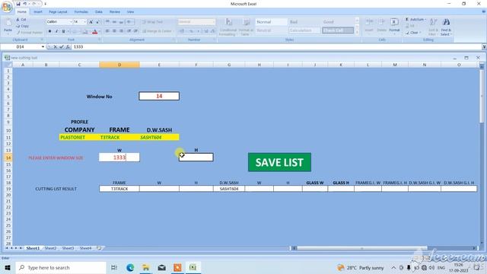The width and height of the screenshot is (487, 274).
Task: Toggle bold formatting
Action: tap(49, 31)
